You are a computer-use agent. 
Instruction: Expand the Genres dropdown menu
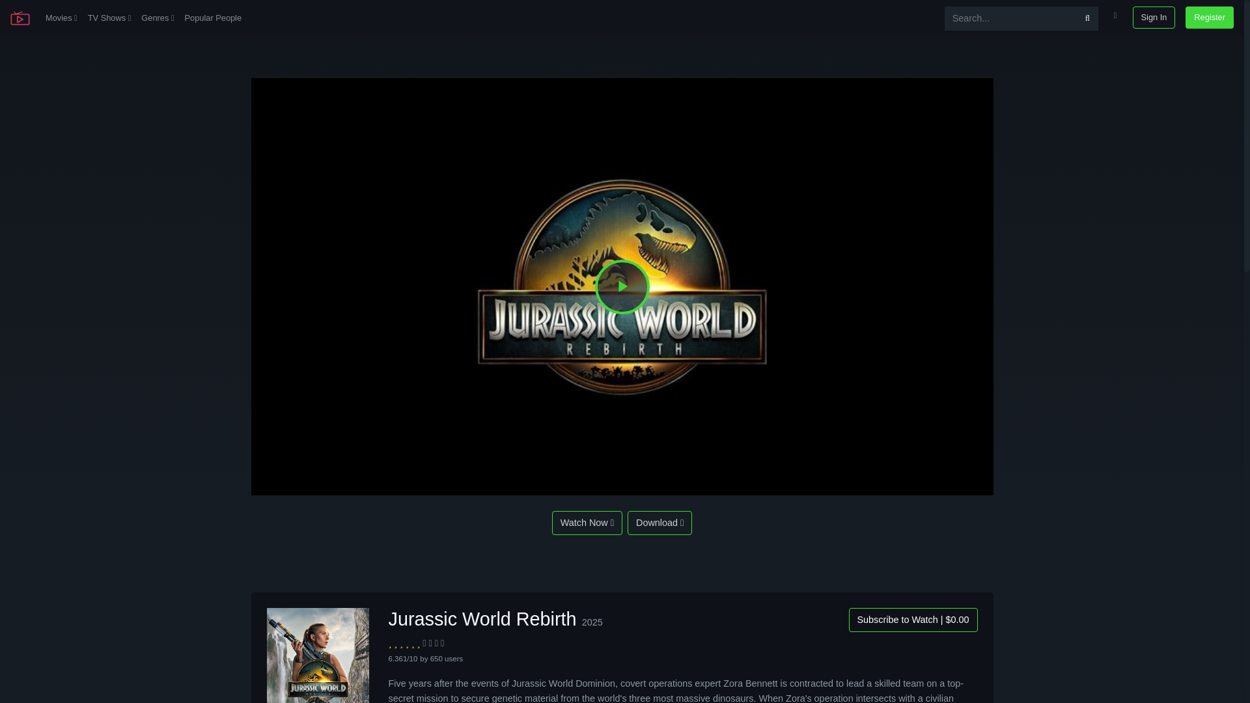click(x=158, y=18)
